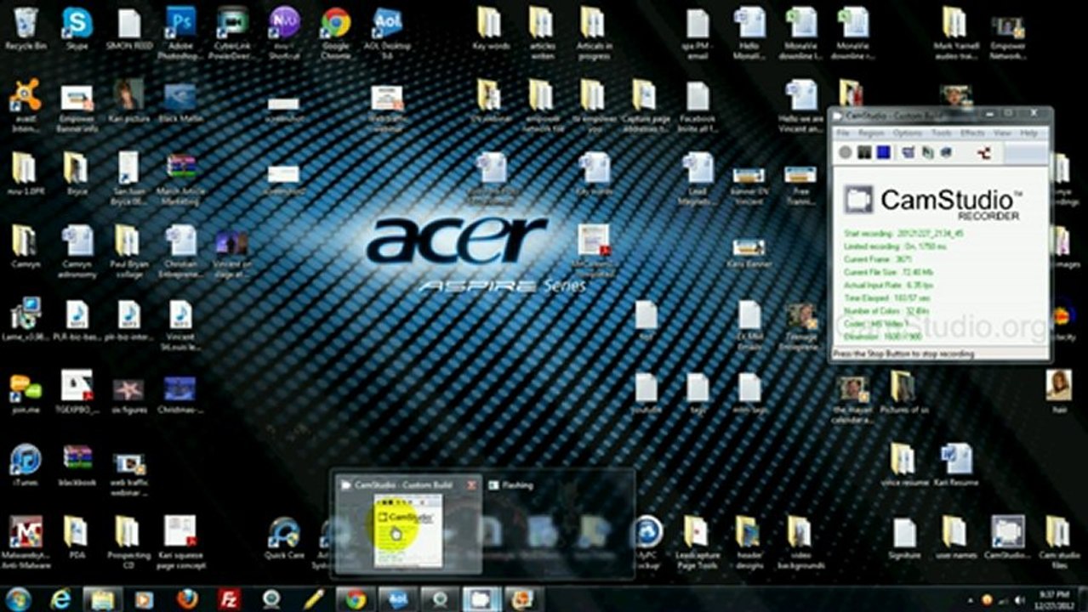1088x612 pixels.
Task: Select the header designs folder
Action: [x=749, y=542]
